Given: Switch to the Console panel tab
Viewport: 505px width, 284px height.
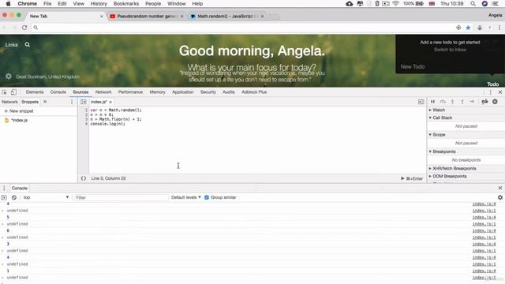Looking at the screenshot, I should (58, 92).
